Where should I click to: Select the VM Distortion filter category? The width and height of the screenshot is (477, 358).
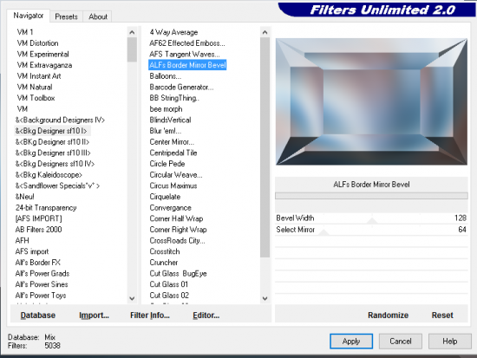pos(37,43)
